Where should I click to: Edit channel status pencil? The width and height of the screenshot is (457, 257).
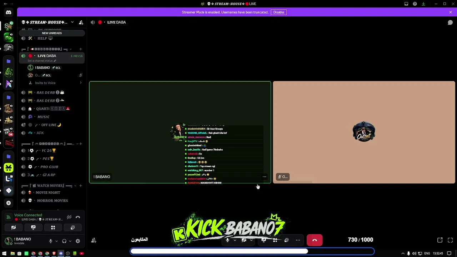pyautogui.click(x=55, y=61)
